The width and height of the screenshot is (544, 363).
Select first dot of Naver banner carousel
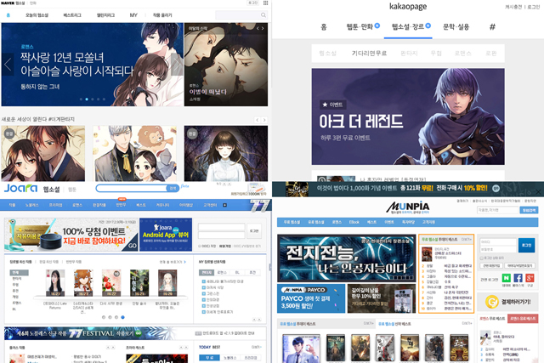point(82,99)
